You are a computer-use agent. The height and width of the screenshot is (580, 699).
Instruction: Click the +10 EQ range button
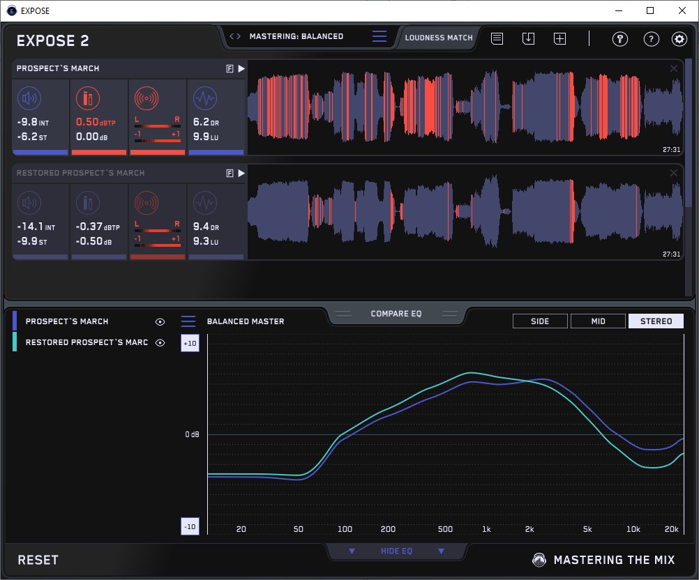tap(190, 344)
